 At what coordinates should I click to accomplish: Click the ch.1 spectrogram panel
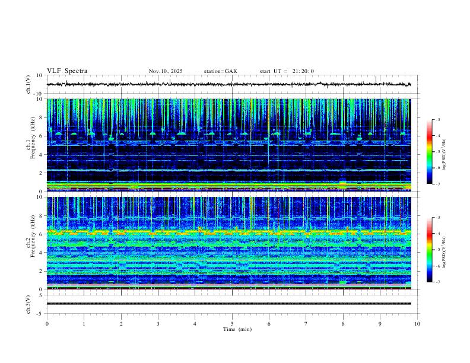(x=228, y=145)
